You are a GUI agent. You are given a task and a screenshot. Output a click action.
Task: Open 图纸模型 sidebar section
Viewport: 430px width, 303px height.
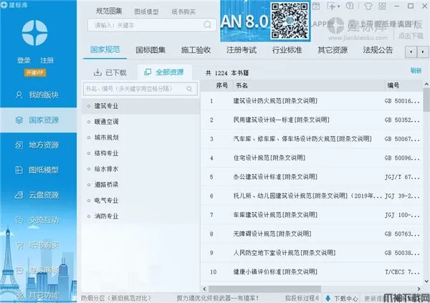[x=38, y=170]
